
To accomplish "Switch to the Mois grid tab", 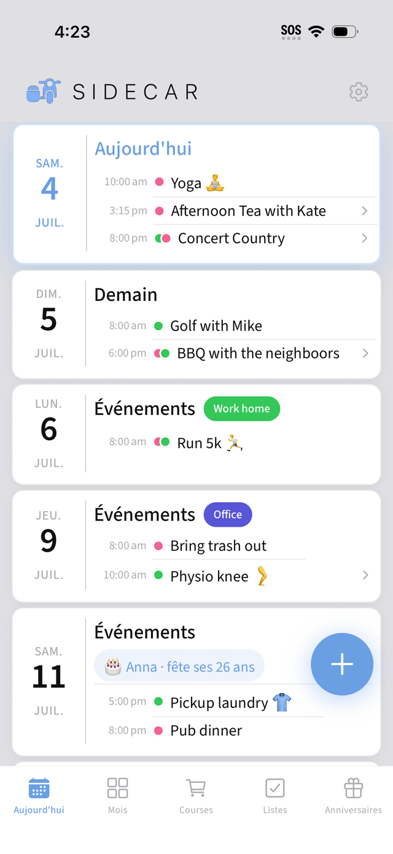I will [117, 796].
